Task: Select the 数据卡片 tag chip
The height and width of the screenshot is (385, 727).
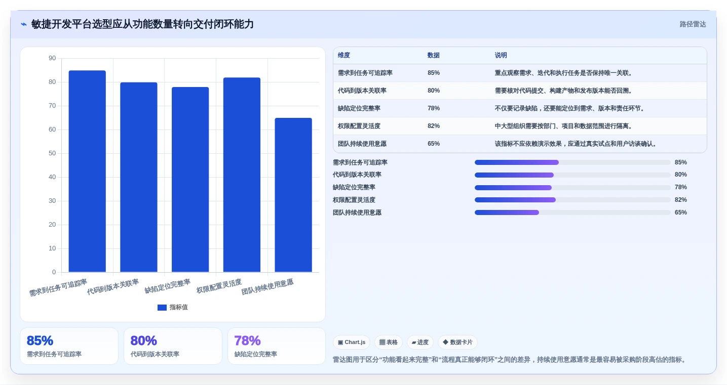Action: tap(457, 343)
